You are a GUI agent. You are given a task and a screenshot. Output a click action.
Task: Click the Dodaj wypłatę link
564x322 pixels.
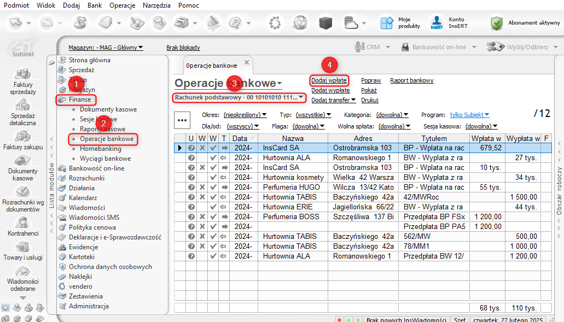pos(330,90)
